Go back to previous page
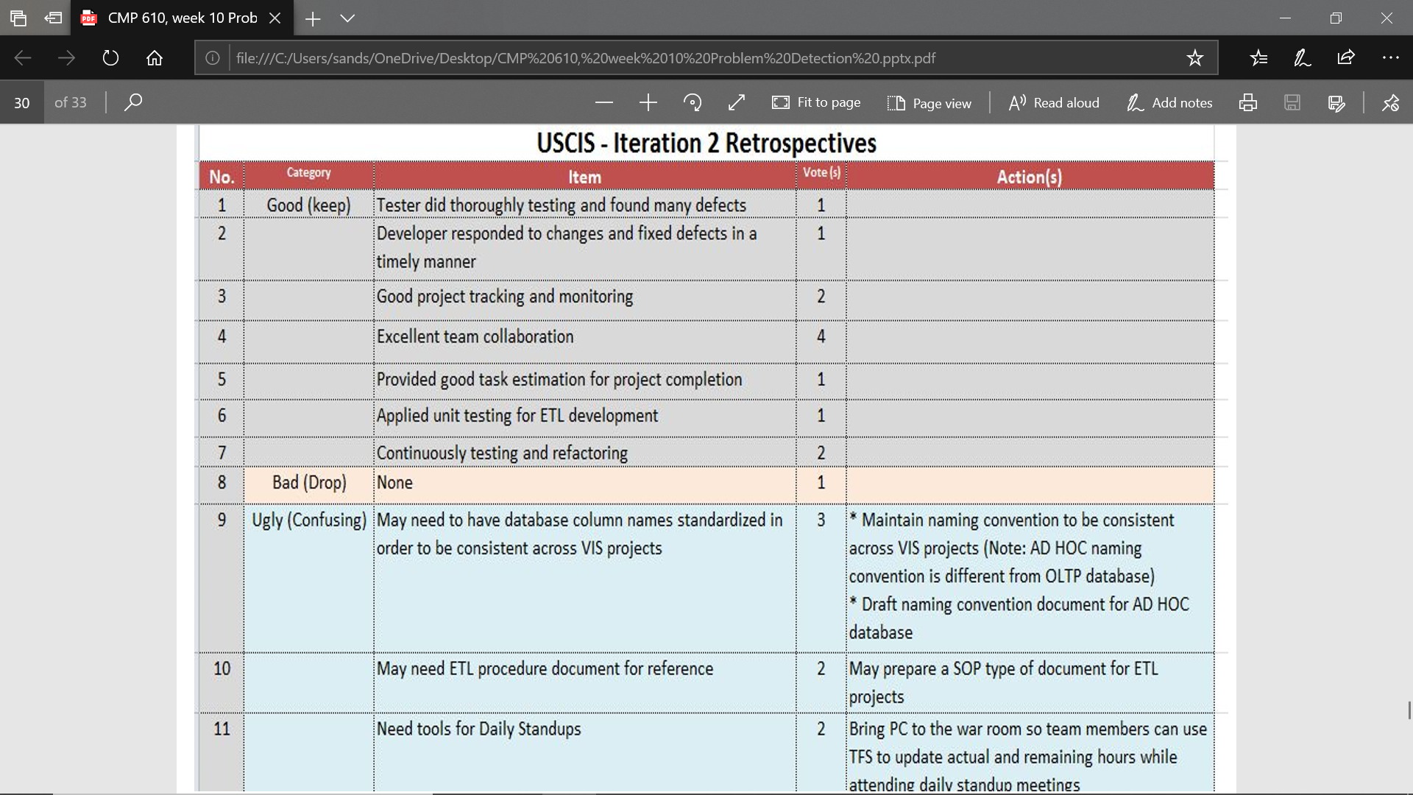The height and width of the screenshot is (795, 1413). coord(23,57)
